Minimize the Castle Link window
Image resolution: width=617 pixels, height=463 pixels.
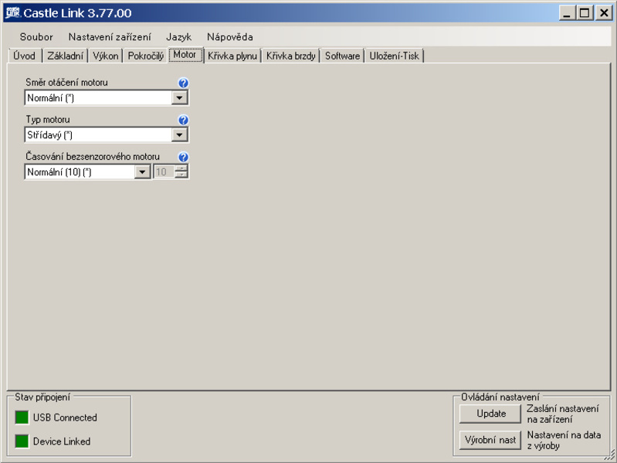(x=567, y=13)
